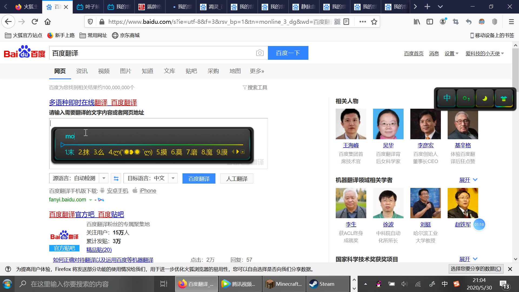Viewport: 519px width, 292px height.
Task: Show next IME candidate page arrow
Action: 238,152
